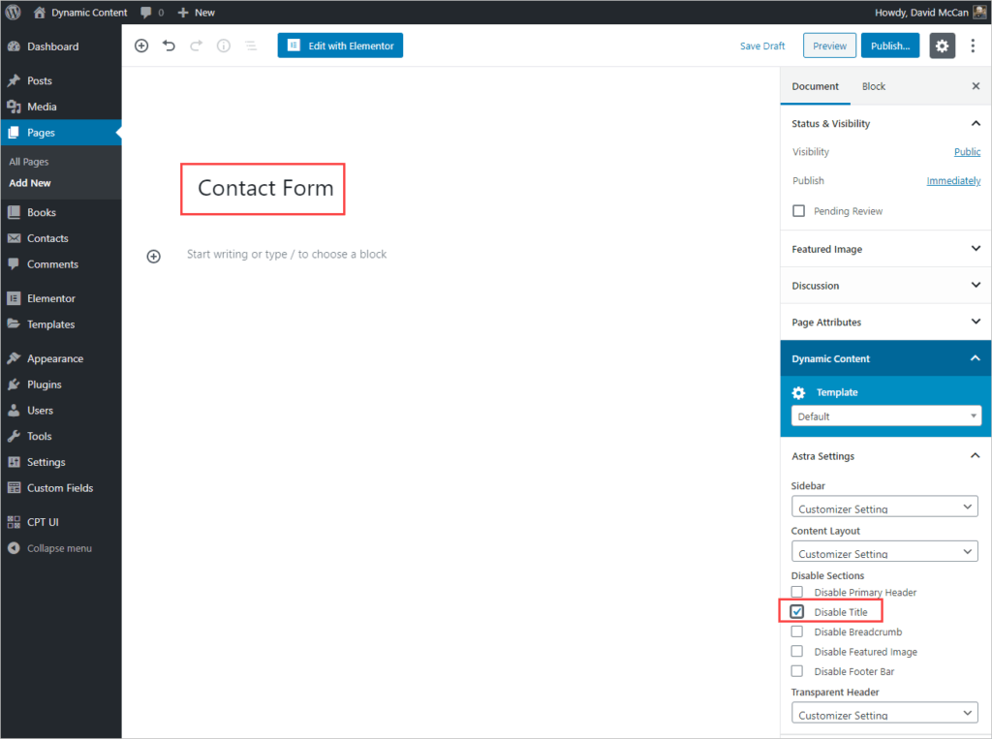Open Plugins in the admin menu

click(x=44, y=385)
